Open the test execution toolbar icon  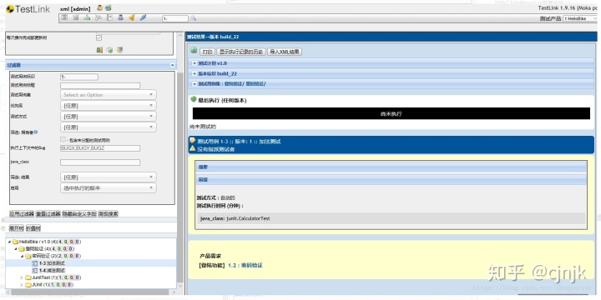[x=98, y=17]
